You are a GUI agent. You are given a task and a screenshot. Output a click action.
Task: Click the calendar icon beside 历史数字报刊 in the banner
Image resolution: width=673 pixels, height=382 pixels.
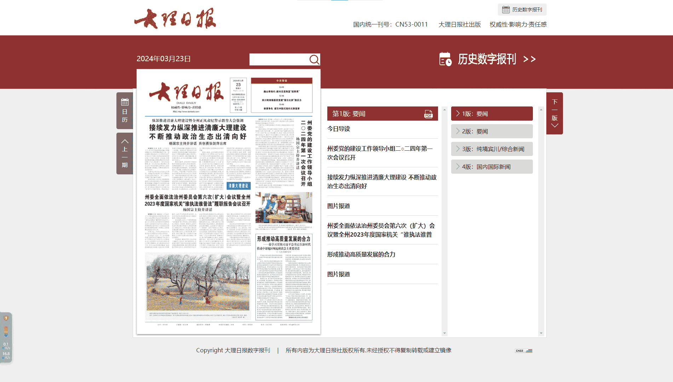pos(445,59)
